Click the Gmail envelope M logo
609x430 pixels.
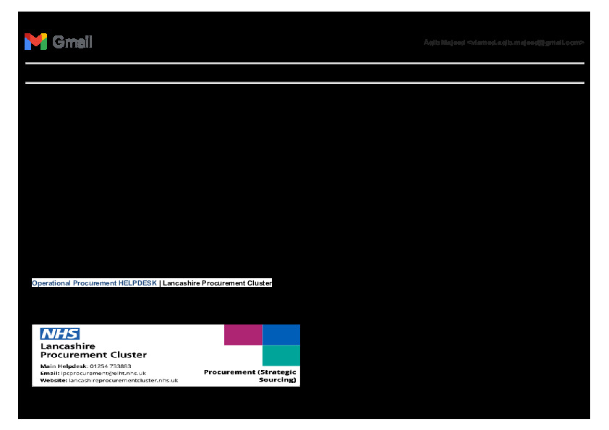tap(35, 42)
